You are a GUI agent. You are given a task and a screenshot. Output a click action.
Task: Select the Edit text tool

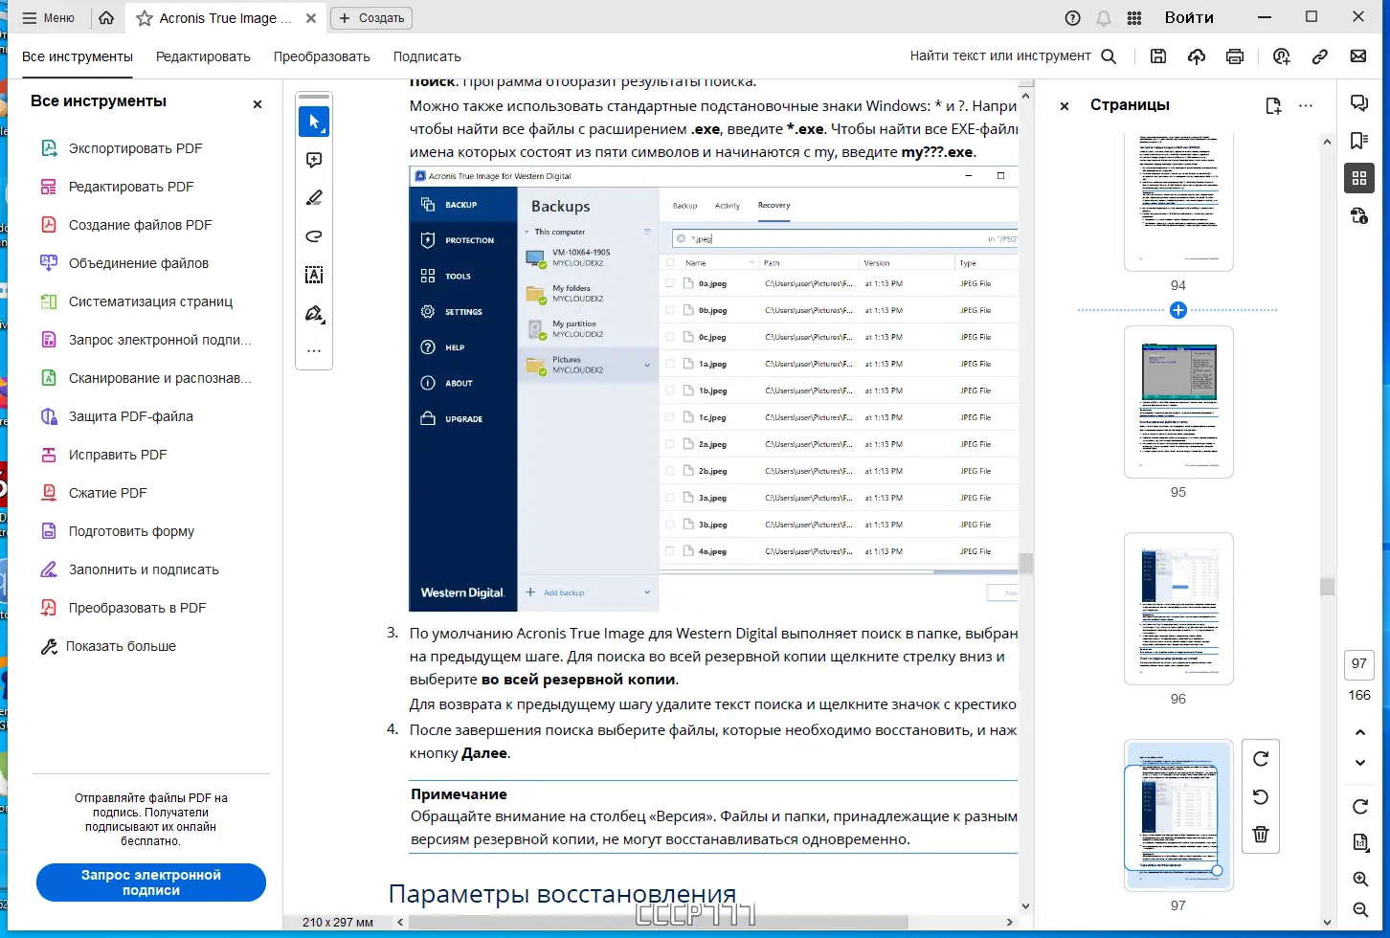pyautogui.click(x=314, y=275)
